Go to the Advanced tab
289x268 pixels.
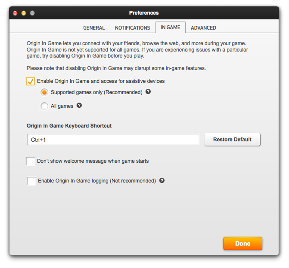coord(203,28)
